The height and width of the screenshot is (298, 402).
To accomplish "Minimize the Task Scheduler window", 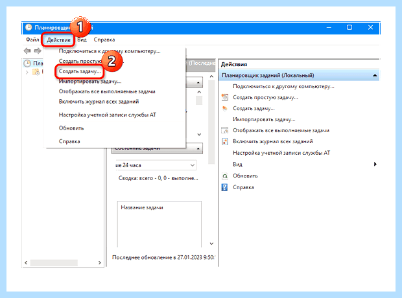I will [x=329, y=27].
